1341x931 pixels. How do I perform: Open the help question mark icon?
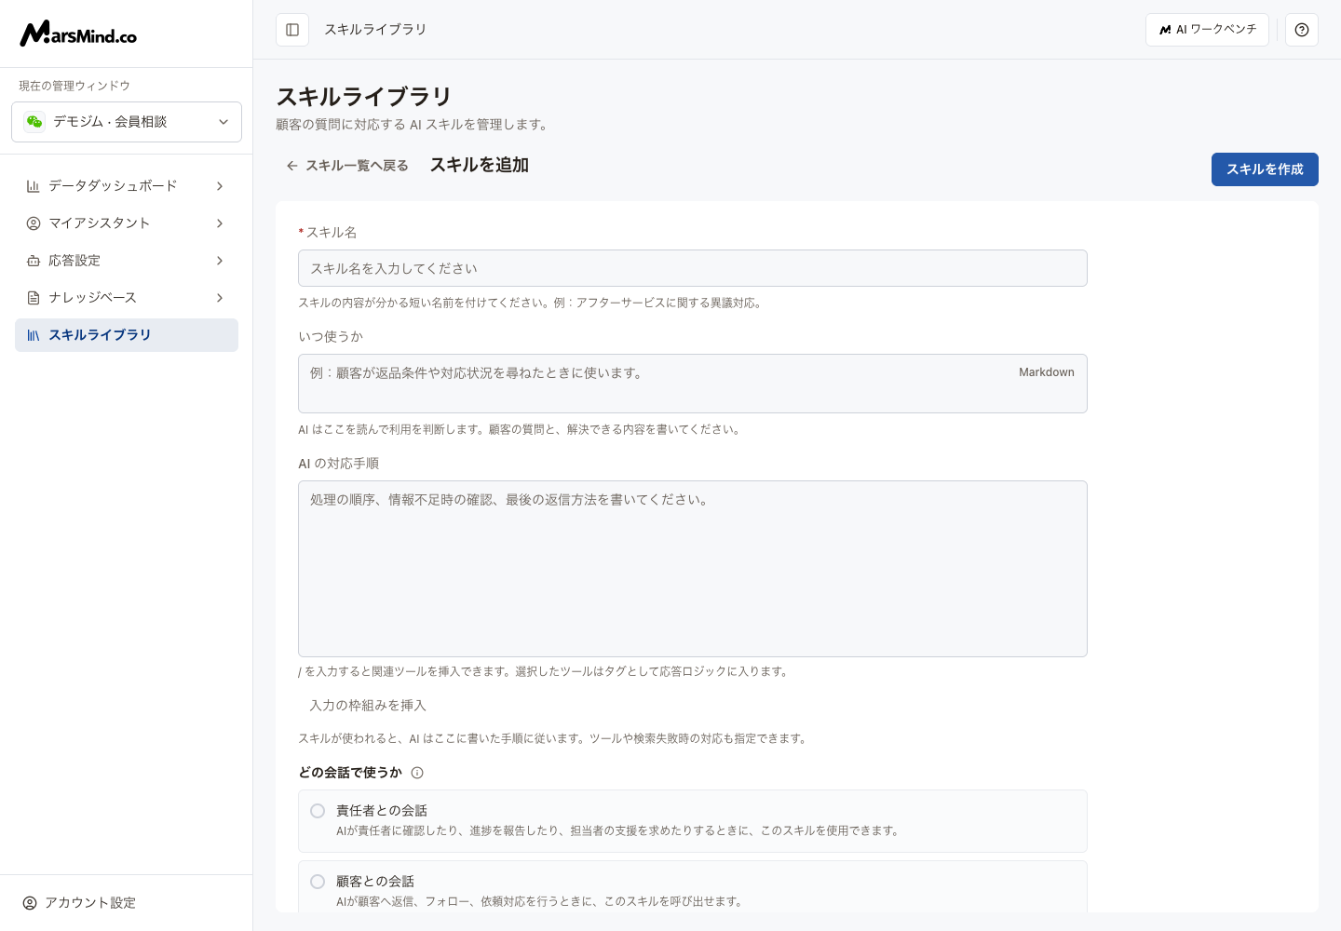point(1302,30)
